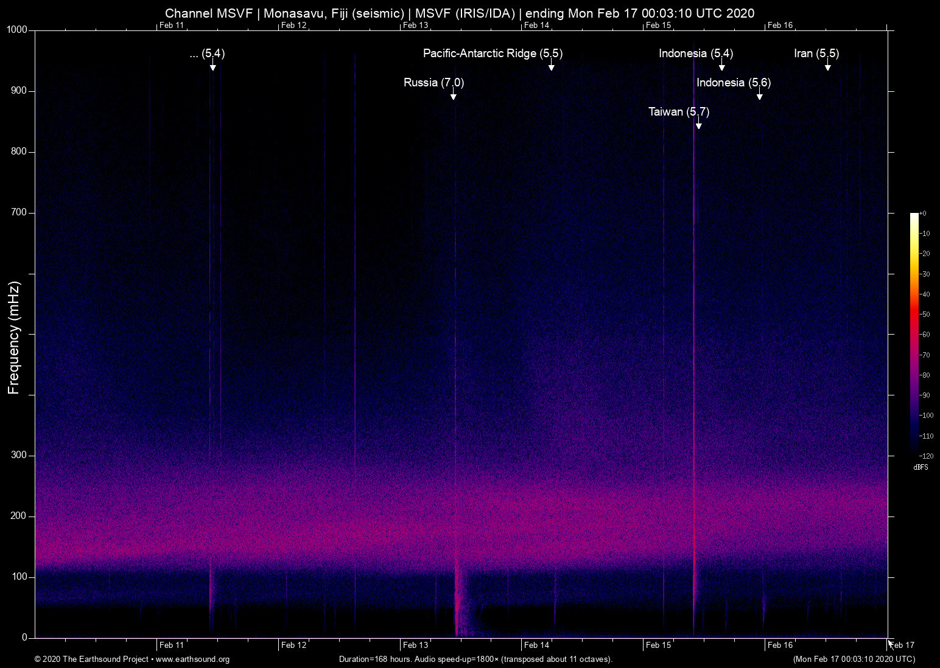940x668 pixels.
Task: Click 'Feb 13' on the bottom time axis
Action: pos(415,645)
